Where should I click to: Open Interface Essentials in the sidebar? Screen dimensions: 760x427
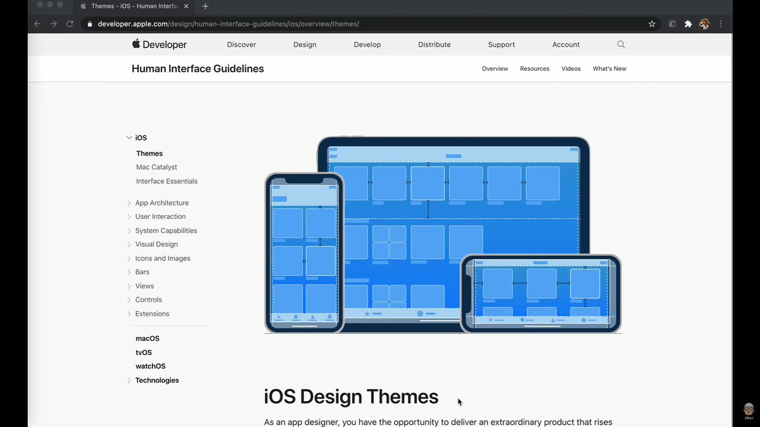pos(167,182)
